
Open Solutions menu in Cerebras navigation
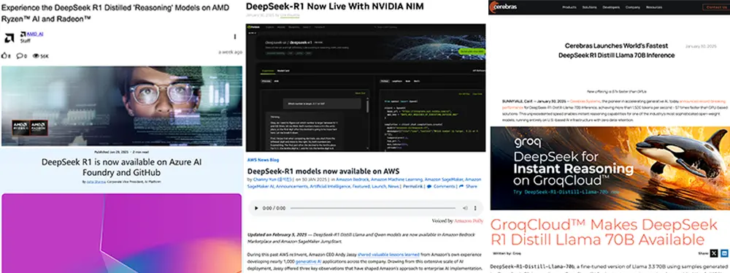589,7
